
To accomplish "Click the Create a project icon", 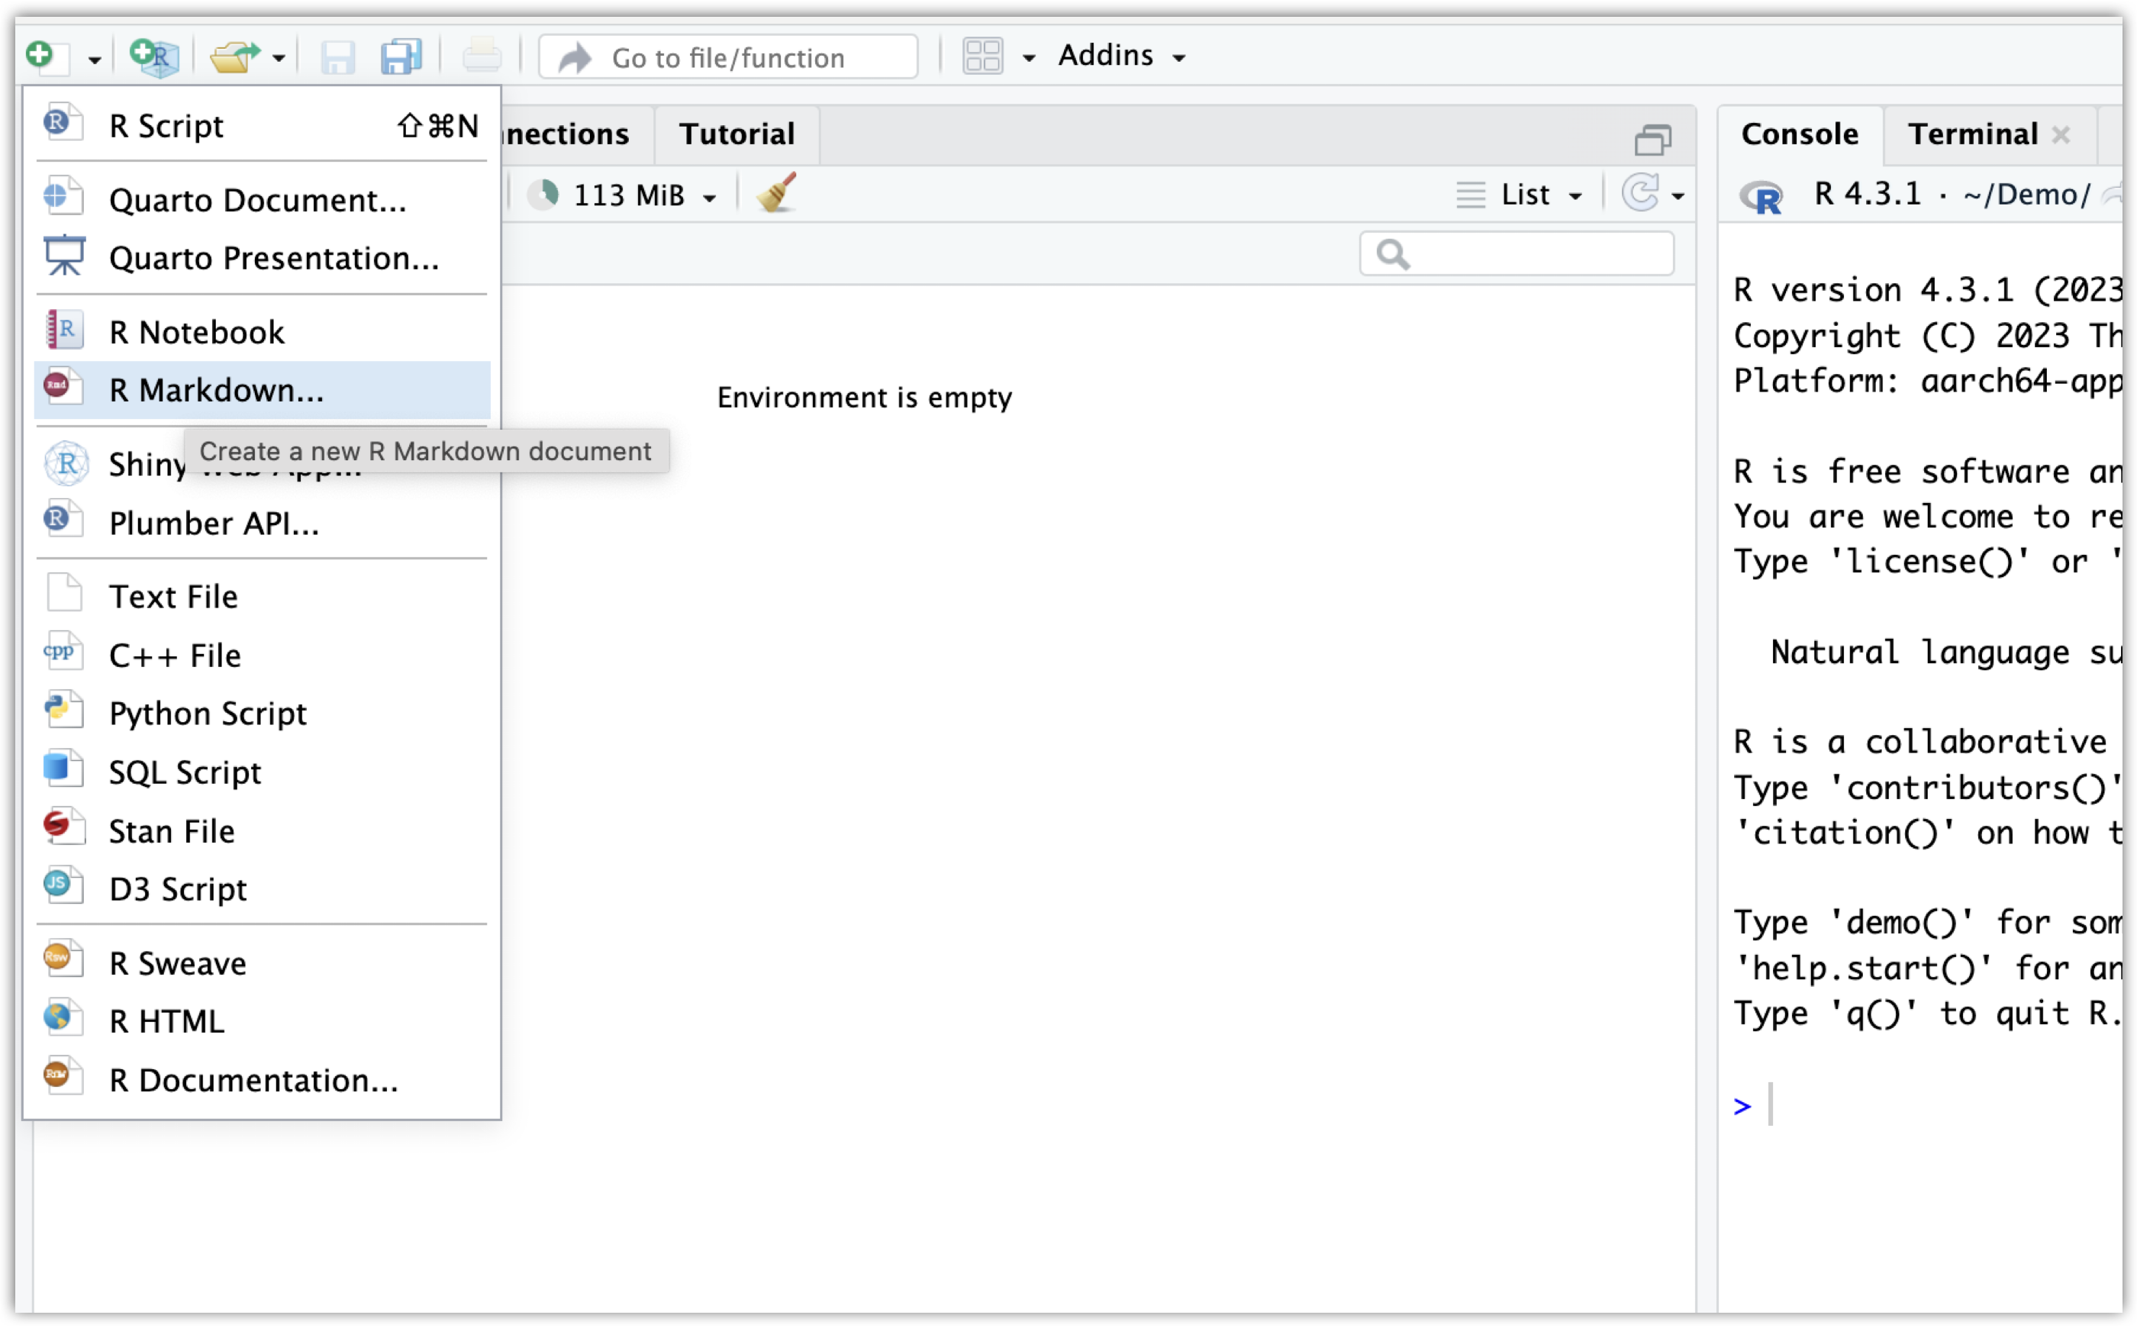I will [x=155, y=57].
